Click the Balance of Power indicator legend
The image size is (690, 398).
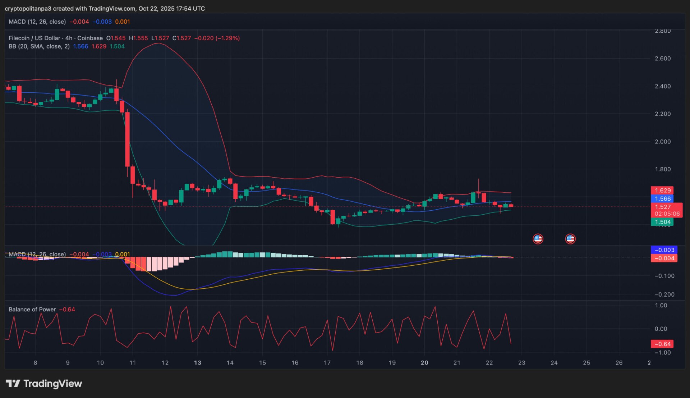tap(32, 310)
